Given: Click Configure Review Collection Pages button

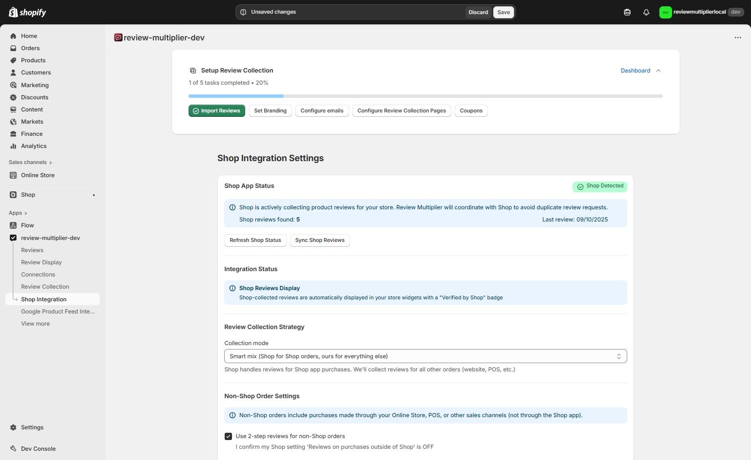Looking at the screenshot, I should [402, 111].
